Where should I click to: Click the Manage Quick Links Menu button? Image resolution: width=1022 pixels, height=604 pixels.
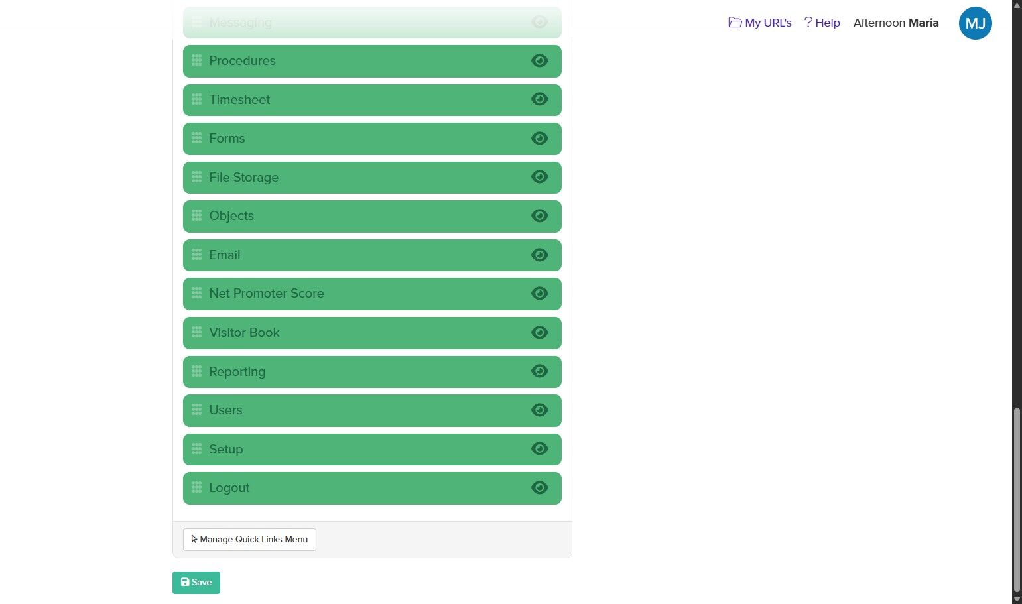(249, 540)
